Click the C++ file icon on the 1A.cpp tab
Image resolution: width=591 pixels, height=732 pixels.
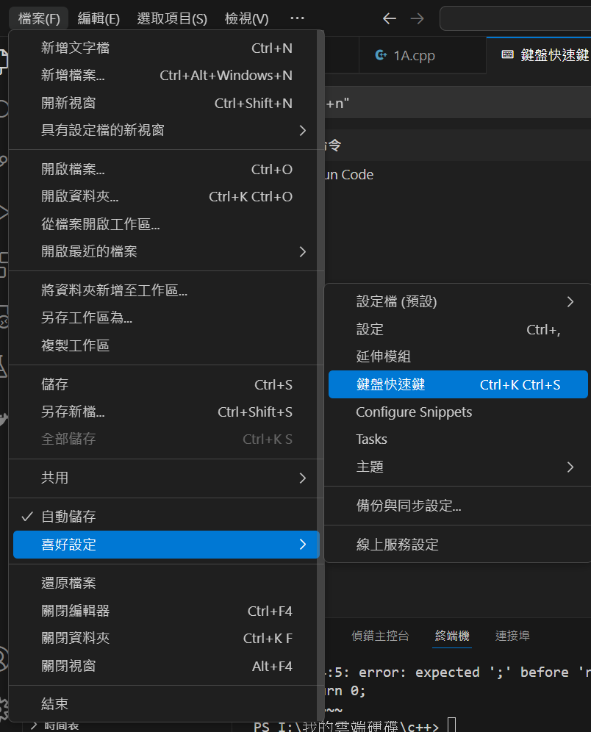(381, 55)
